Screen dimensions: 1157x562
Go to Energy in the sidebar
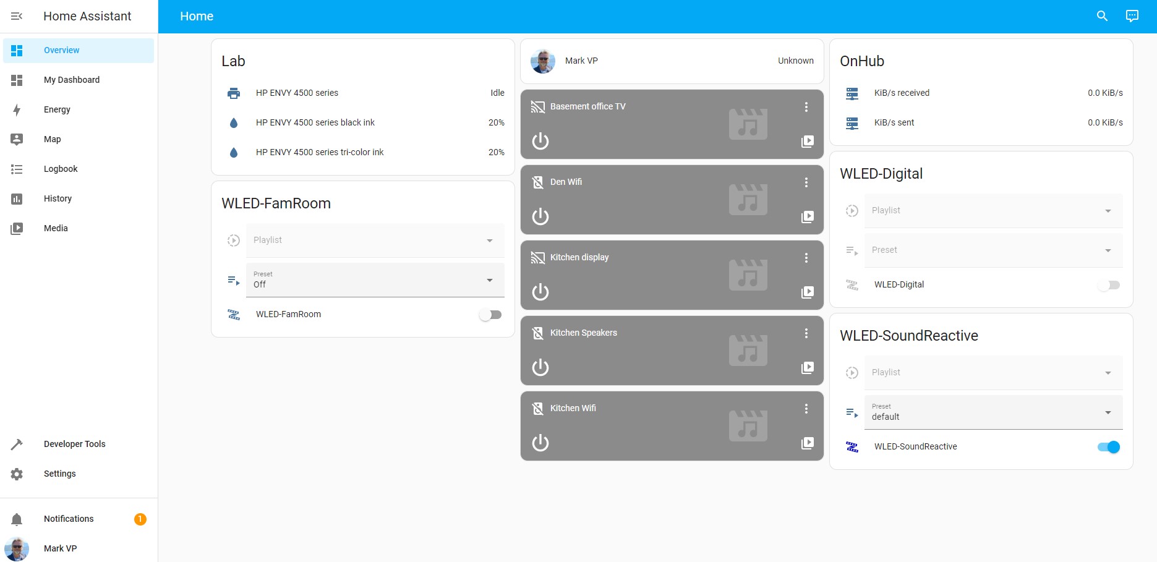[57, 109]
